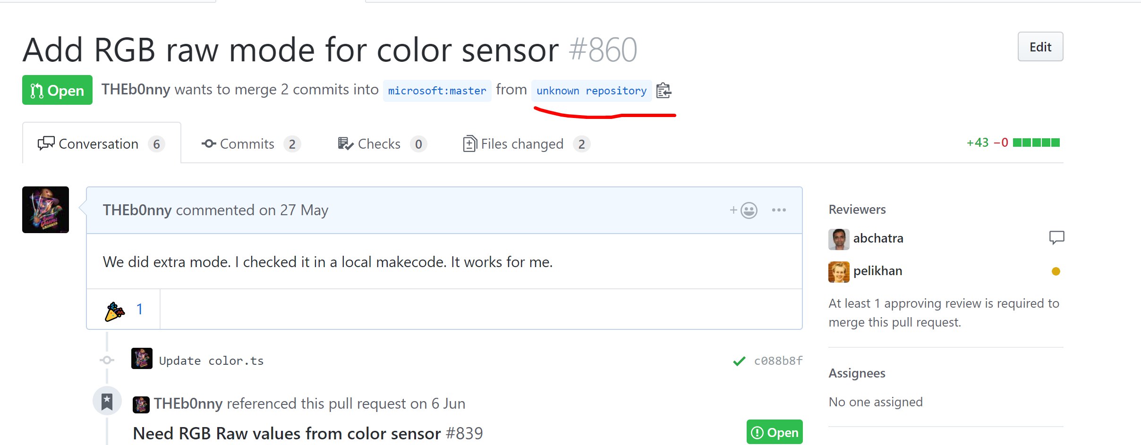Add a reaction with the smiley icon
This screenshot has height=445, width=1141.
click(x=744, y=210)
